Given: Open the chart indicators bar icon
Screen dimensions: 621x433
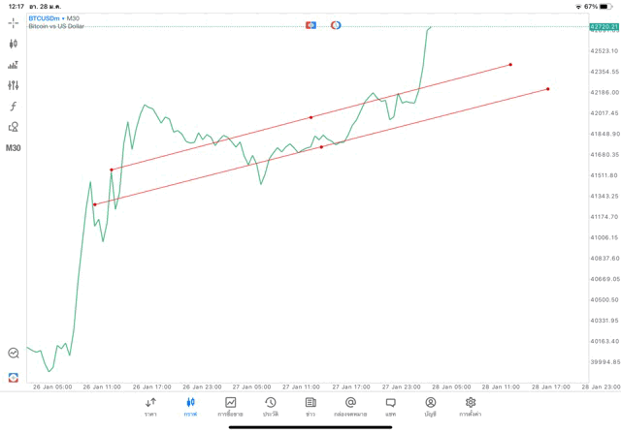Looking at the screenshot, I should (x=14, y=65).
